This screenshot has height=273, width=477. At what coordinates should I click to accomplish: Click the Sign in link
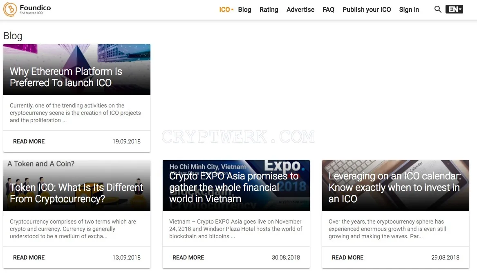tap(409, 10)
